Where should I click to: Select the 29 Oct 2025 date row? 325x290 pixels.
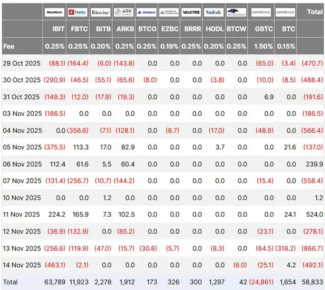[22, 63]
